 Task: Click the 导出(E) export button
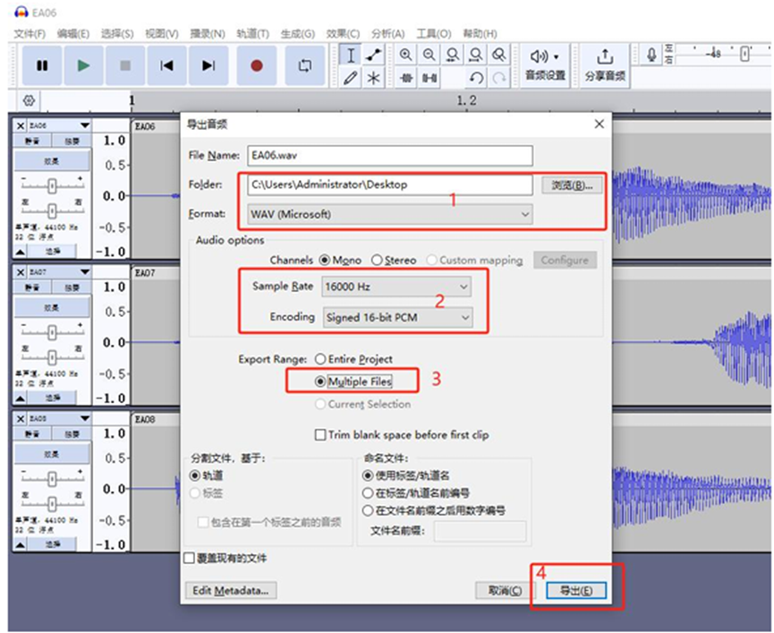coord(575,590)
